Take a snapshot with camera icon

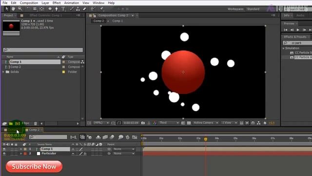click(x=143, y=123)
